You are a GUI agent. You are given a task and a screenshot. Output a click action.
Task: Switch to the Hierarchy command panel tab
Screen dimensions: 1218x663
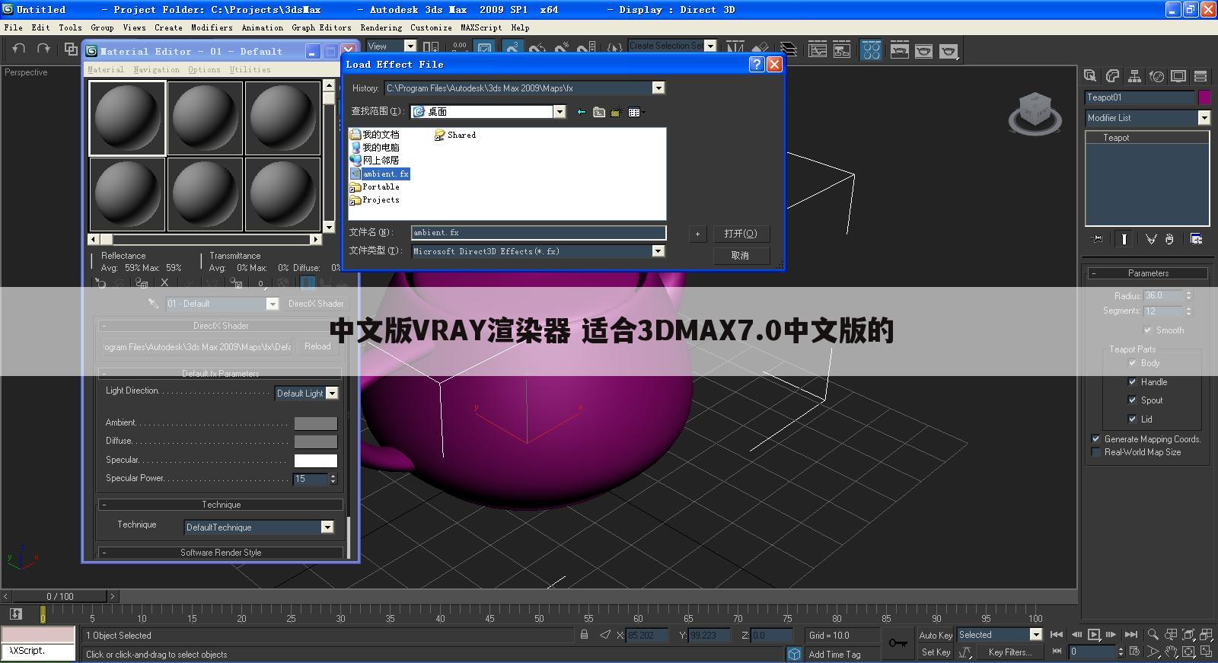point(1134,75)
